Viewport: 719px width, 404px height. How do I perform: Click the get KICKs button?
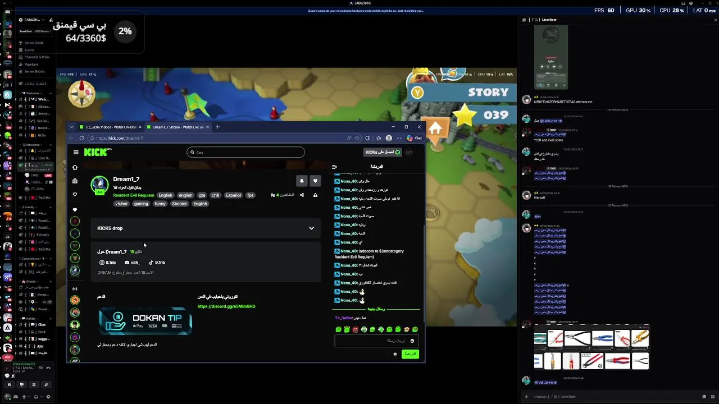point(383,152)
